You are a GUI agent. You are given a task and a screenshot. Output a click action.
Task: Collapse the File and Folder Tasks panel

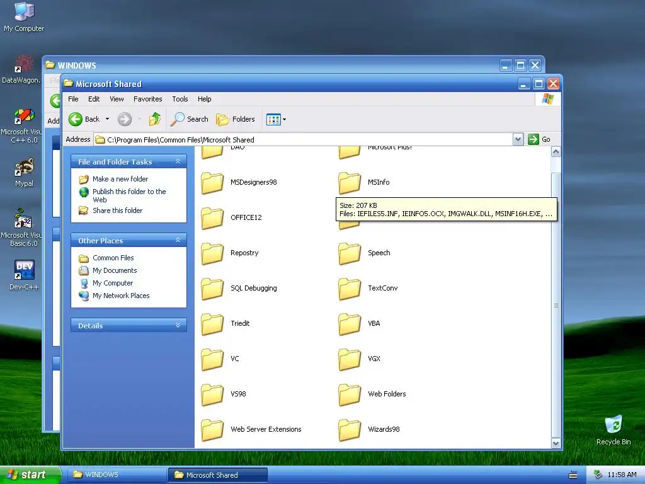pos(178,161)
